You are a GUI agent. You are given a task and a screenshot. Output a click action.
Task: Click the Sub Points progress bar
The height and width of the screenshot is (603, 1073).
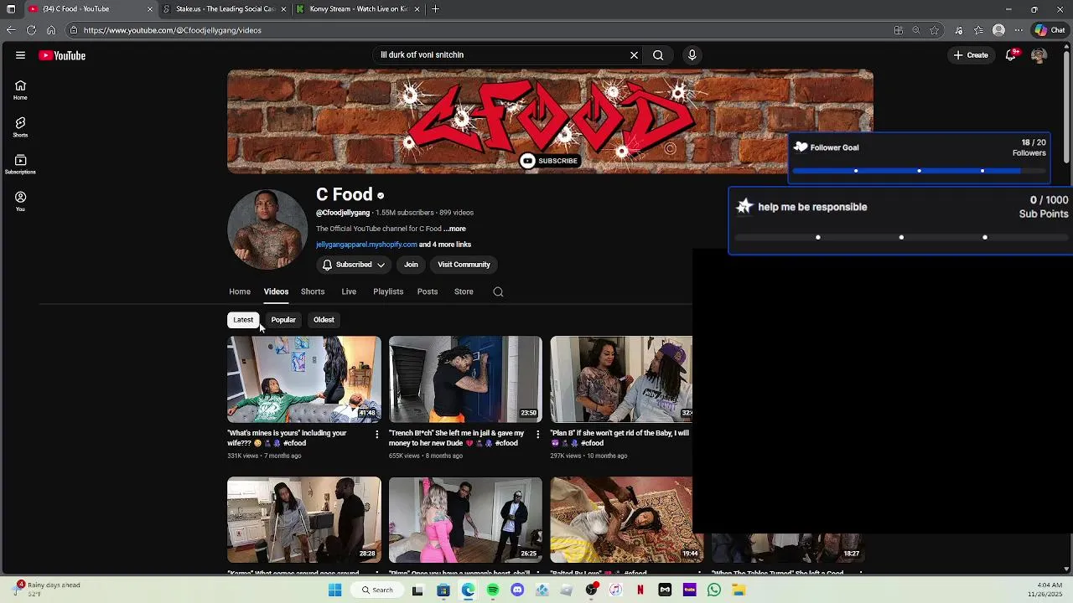901,237
